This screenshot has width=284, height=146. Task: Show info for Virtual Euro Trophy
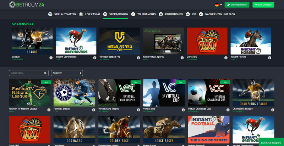point(138,110)
